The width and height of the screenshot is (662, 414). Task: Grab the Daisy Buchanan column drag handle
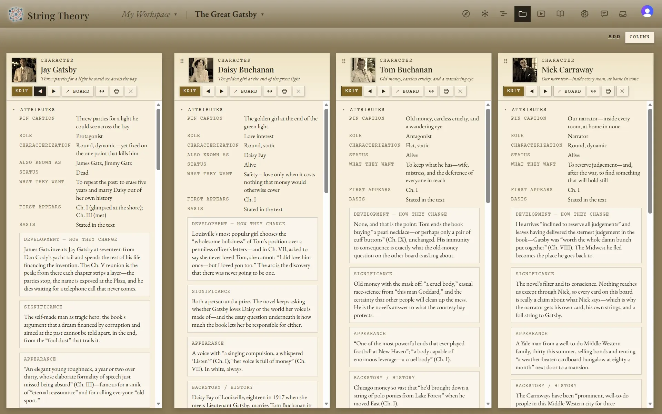pyautogui.click(x=182, y=61)
